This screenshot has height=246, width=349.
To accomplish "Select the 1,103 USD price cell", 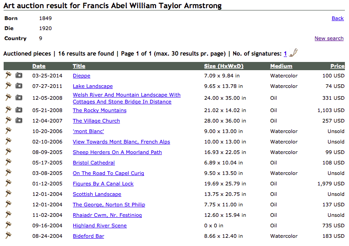I will [331, 110].
